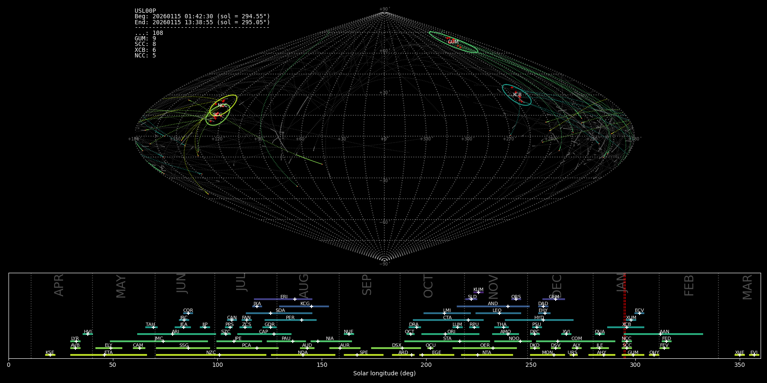Screen dimensions: 767x383
Task: Select the ECV shower label on timeline
Action: [x=639, y=311]
